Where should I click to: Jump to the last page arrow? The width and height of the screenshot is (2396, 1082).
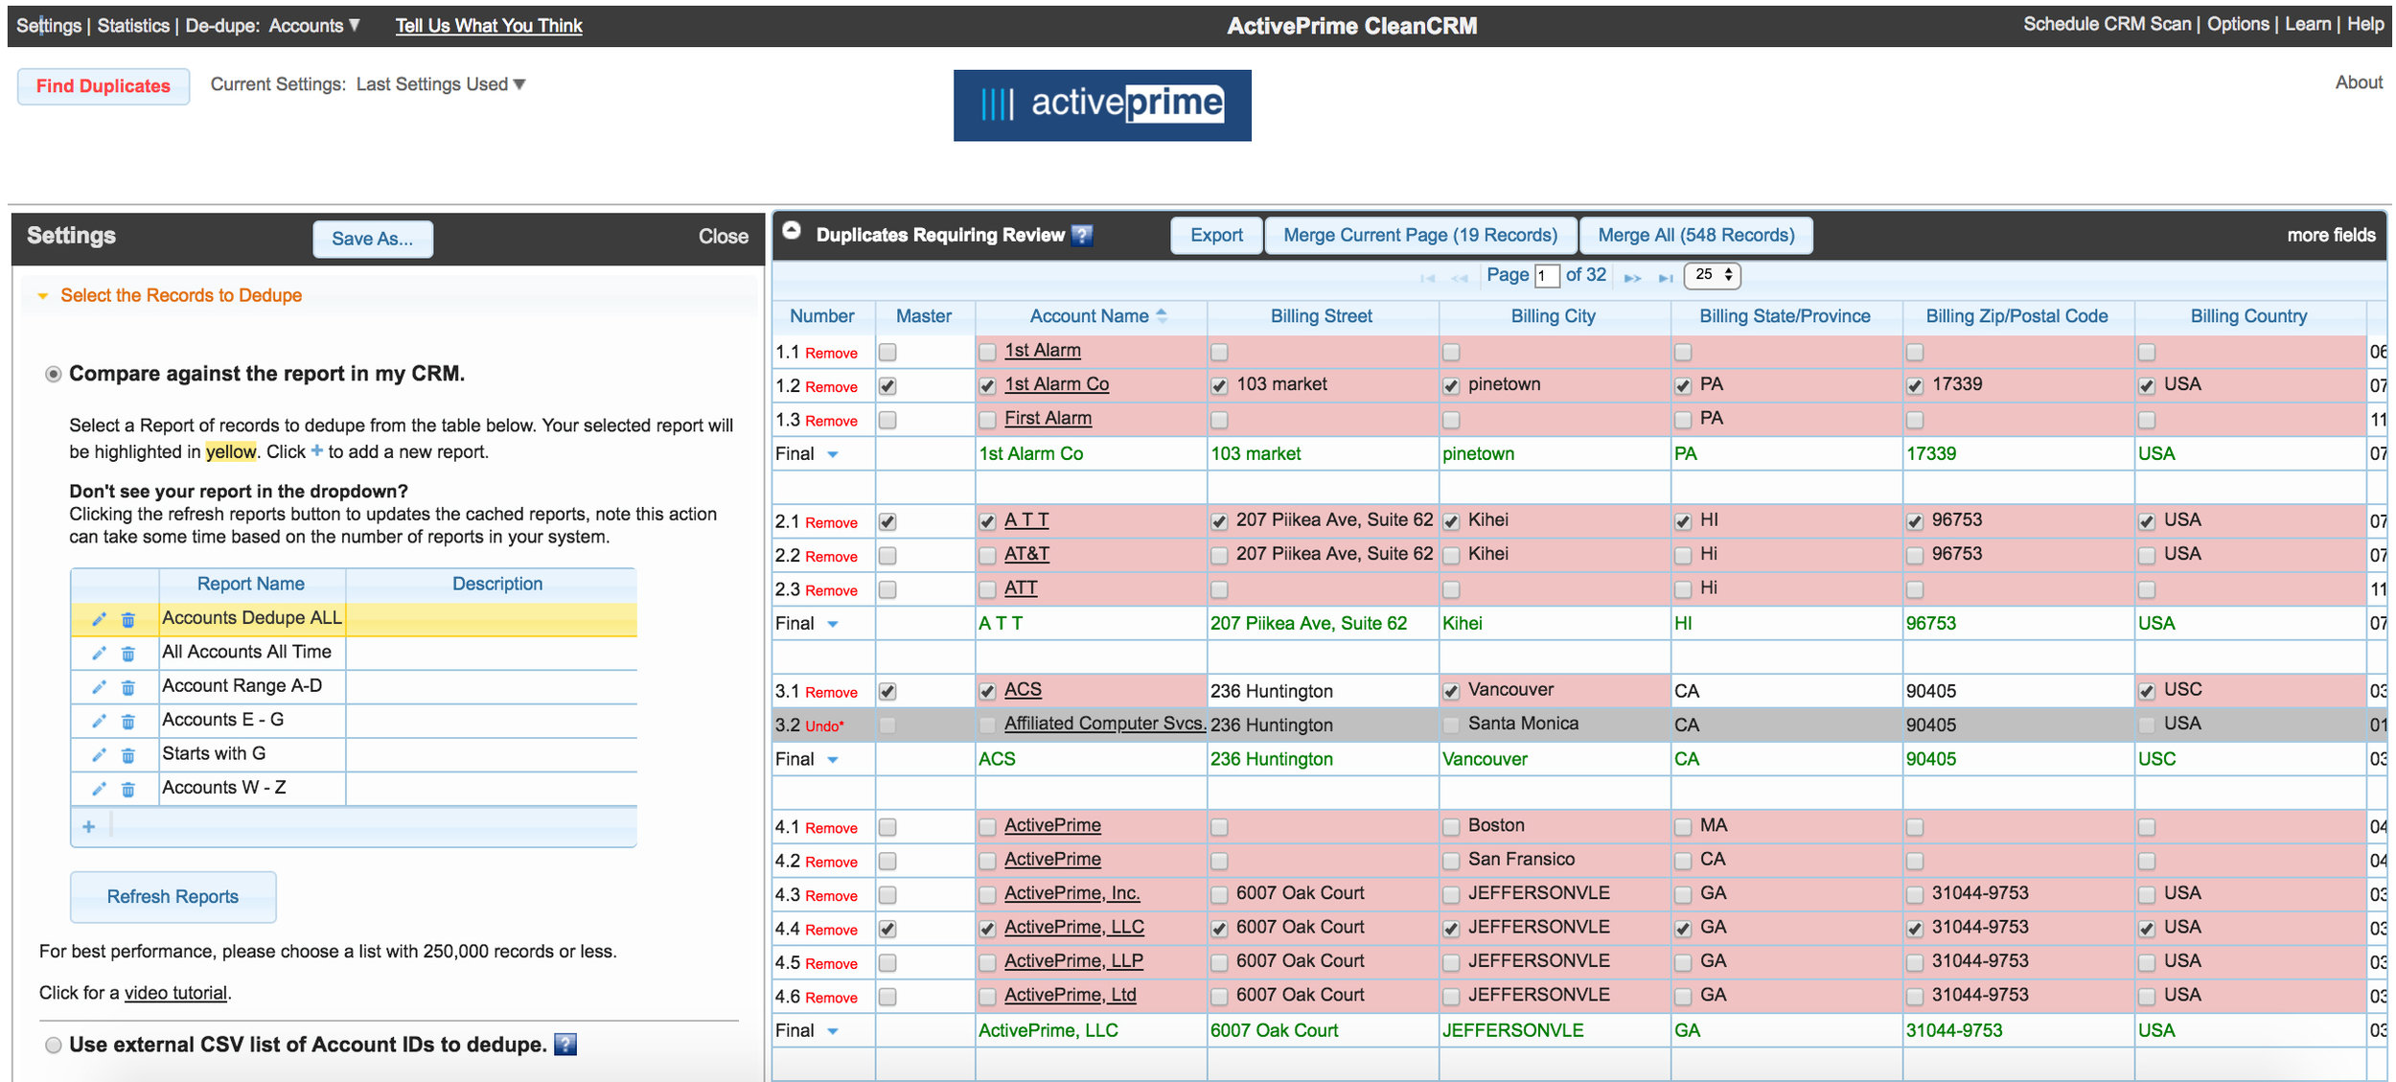1666,278
